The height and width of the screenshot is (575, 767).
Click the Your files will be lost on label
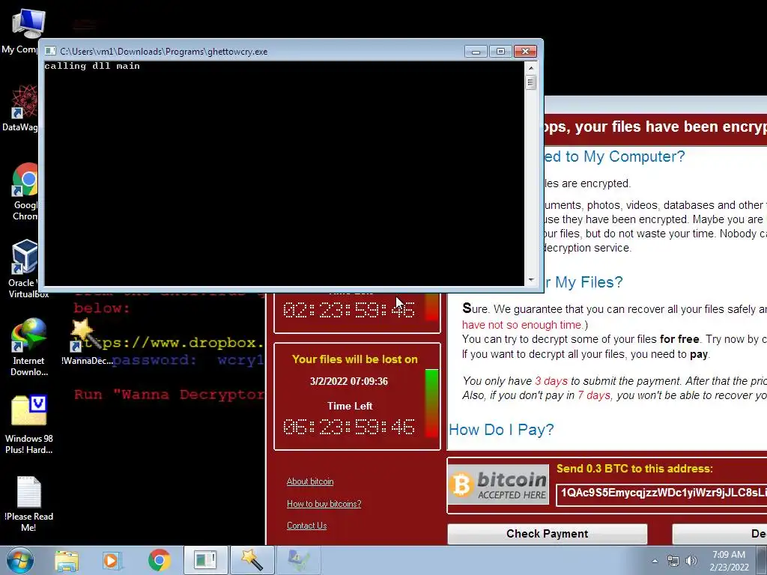(x=354, y=359)
